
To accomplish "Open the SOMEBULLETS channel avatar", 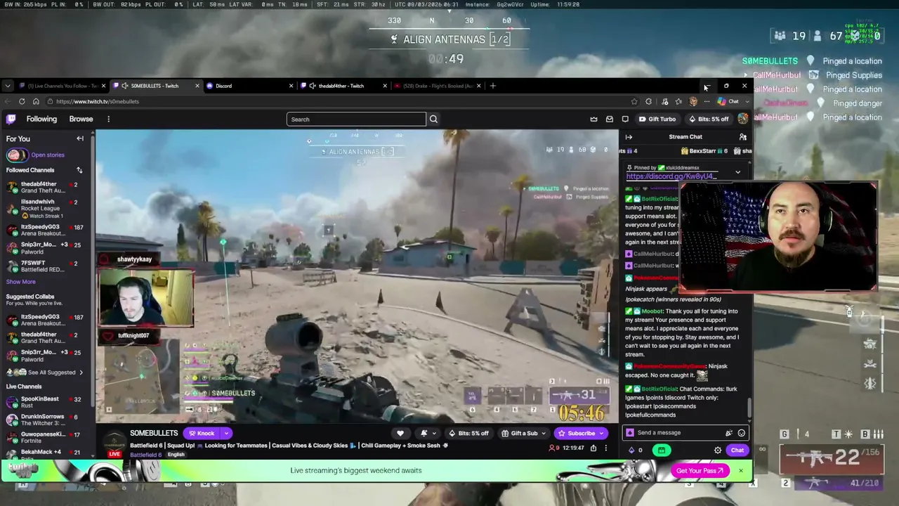I will pyautogui.click(x=114, y=443).
